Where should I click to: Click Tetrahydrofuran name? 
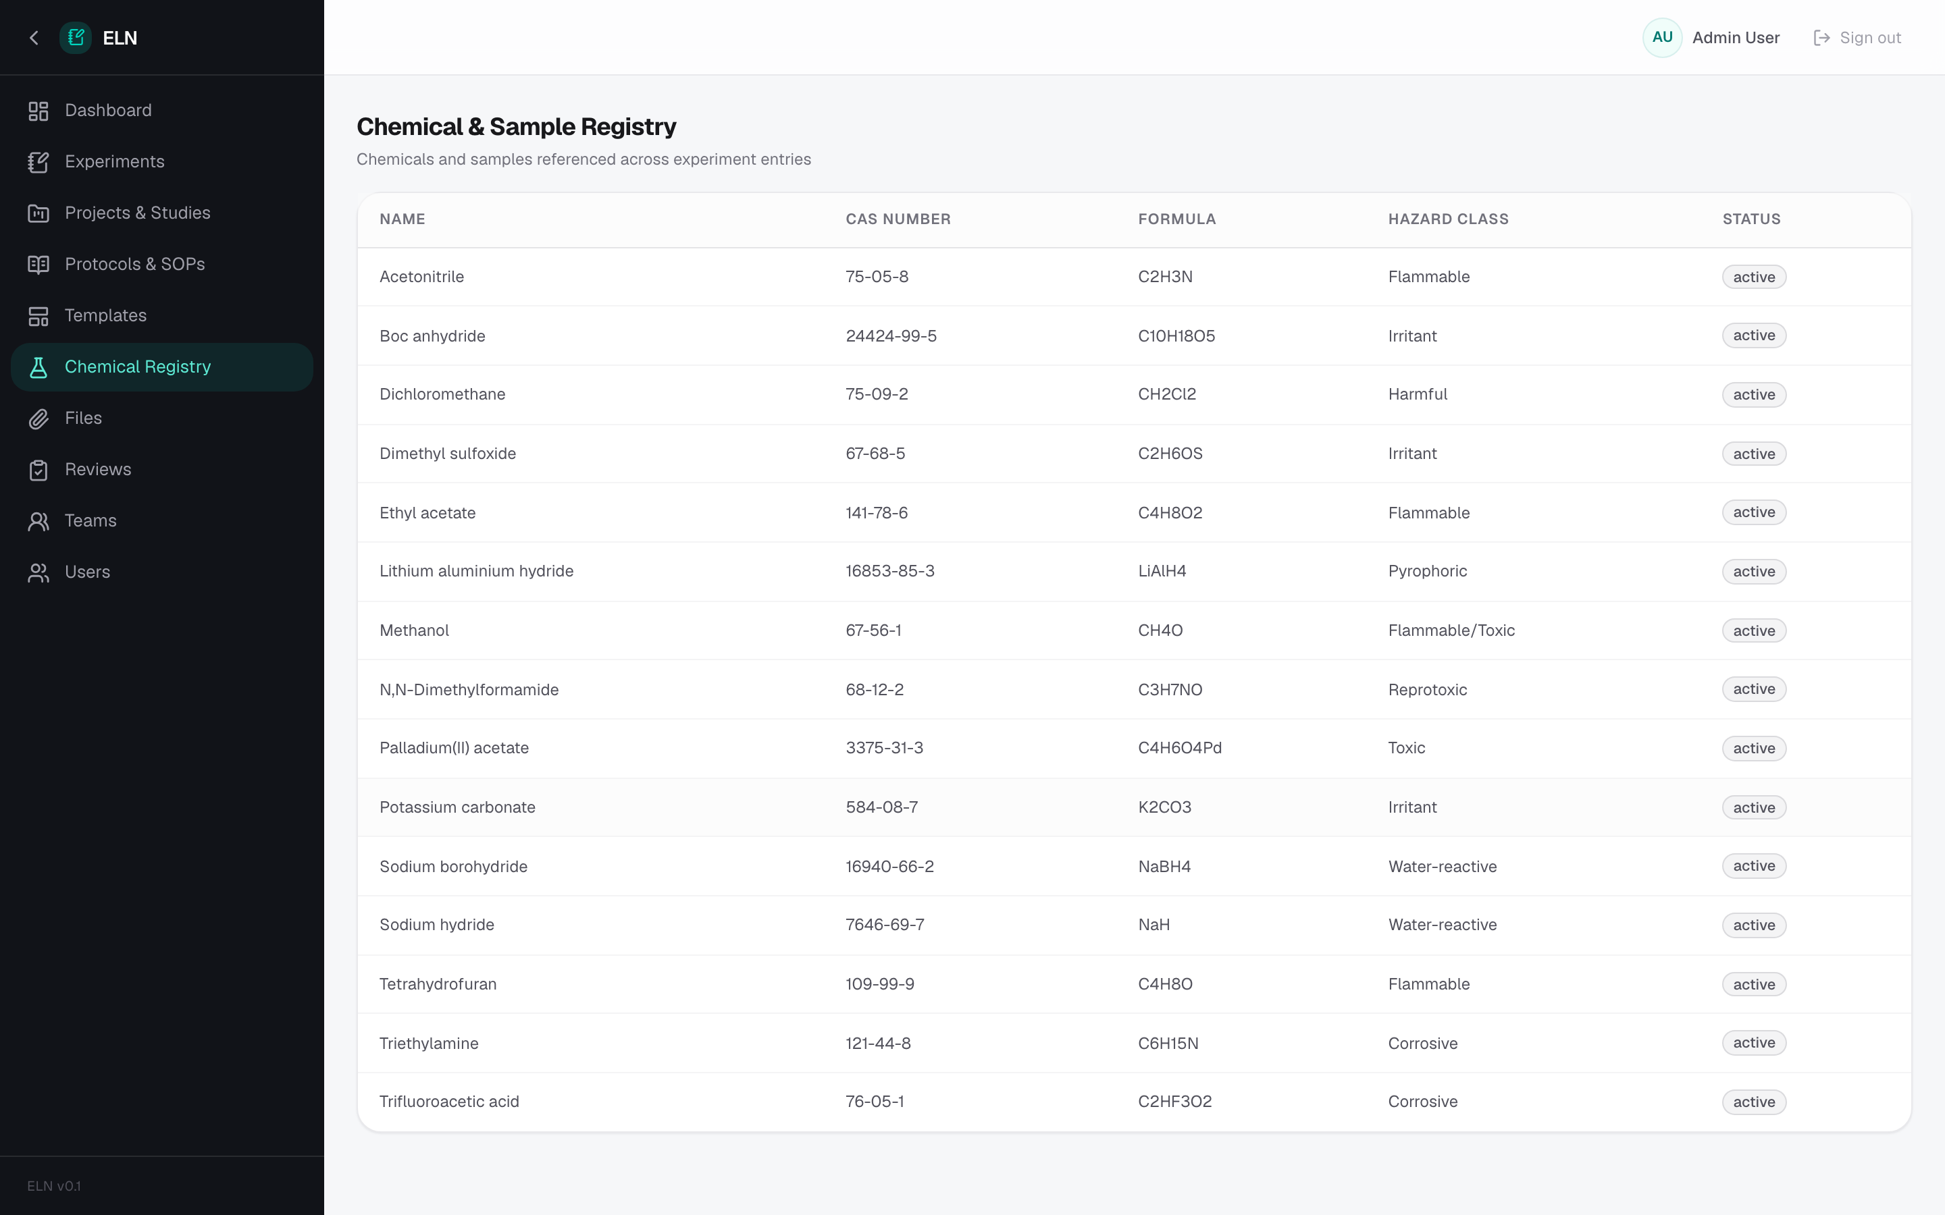click(438, 984)
